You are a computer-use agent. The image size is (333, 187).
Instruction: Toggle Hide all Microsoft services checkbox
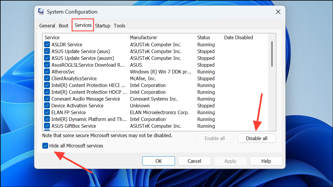pyautogui.click(x=45, y=146)
